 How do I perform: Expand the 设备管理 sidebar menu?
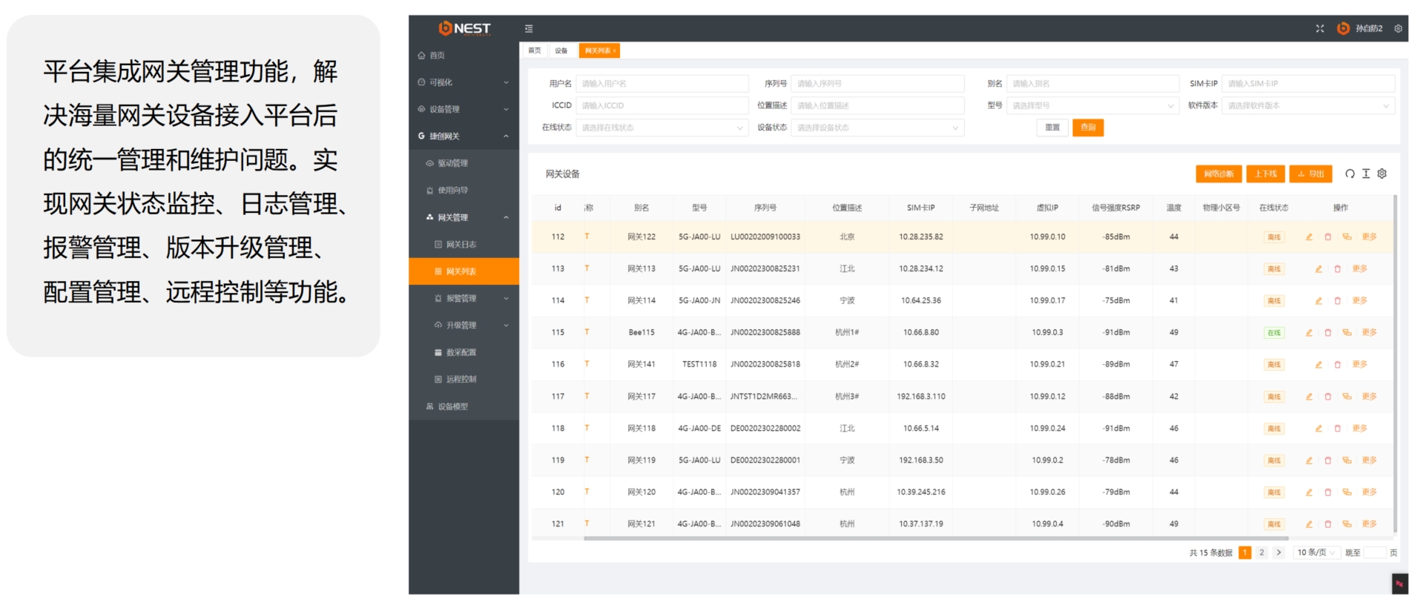pos(464,109)
